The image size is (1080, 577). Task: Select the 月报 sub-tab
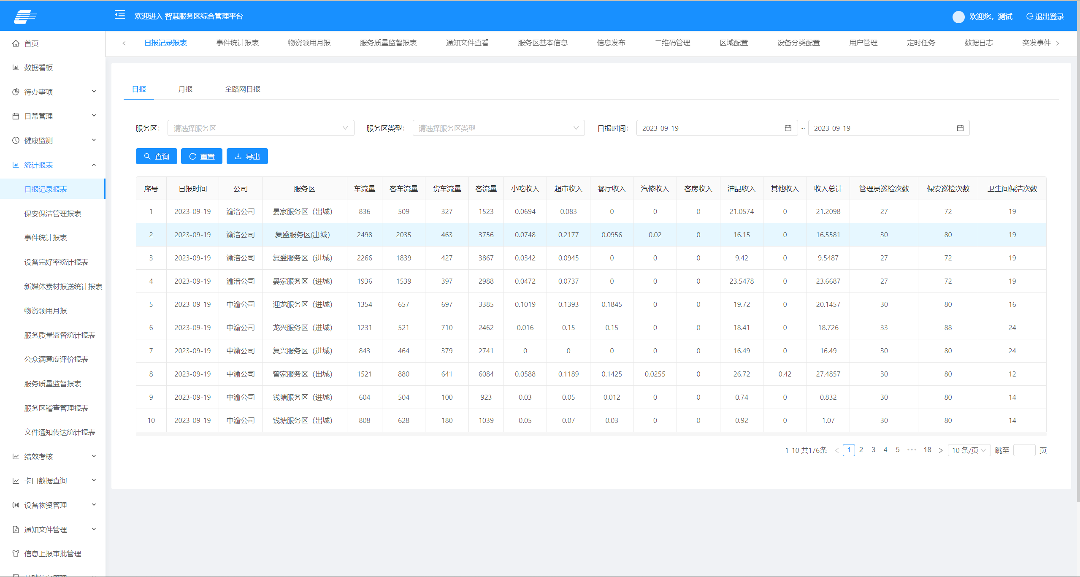[x=185, y=89]
